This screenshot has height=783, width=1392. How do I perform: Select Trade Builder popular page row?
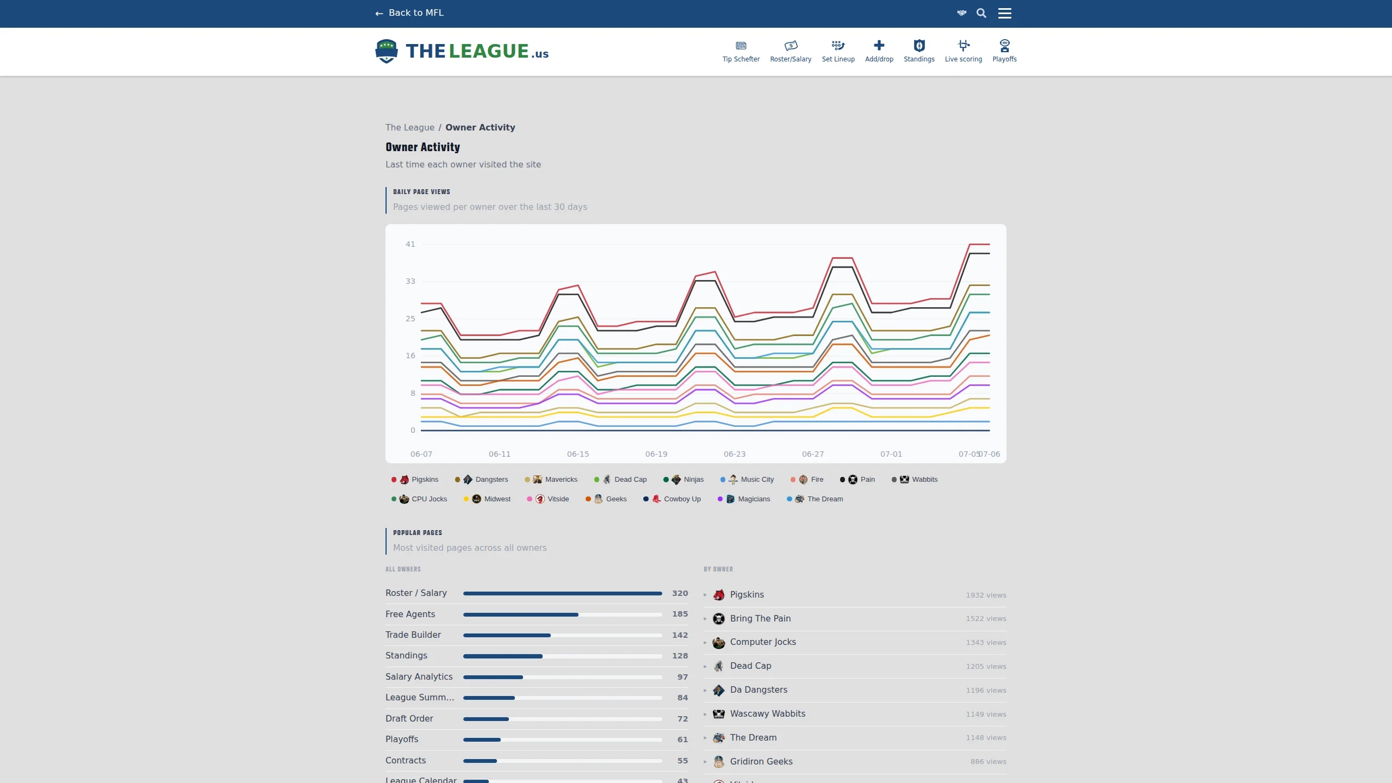coord(537,635)
